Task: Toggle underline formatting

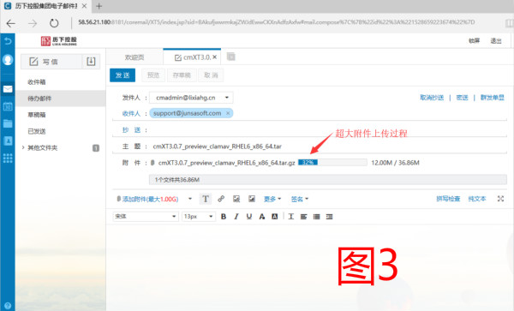Action: click(x=248, y=217)
